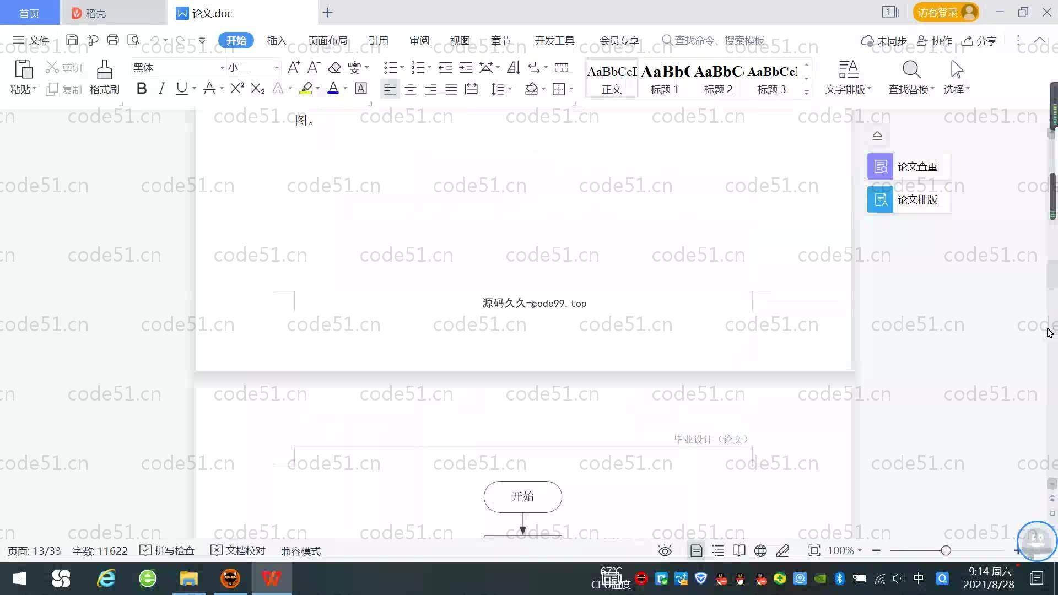Click the character border icon
The height and width of the screenshot is (595, 1058).
pyautogui.click(x=361, y=88)
